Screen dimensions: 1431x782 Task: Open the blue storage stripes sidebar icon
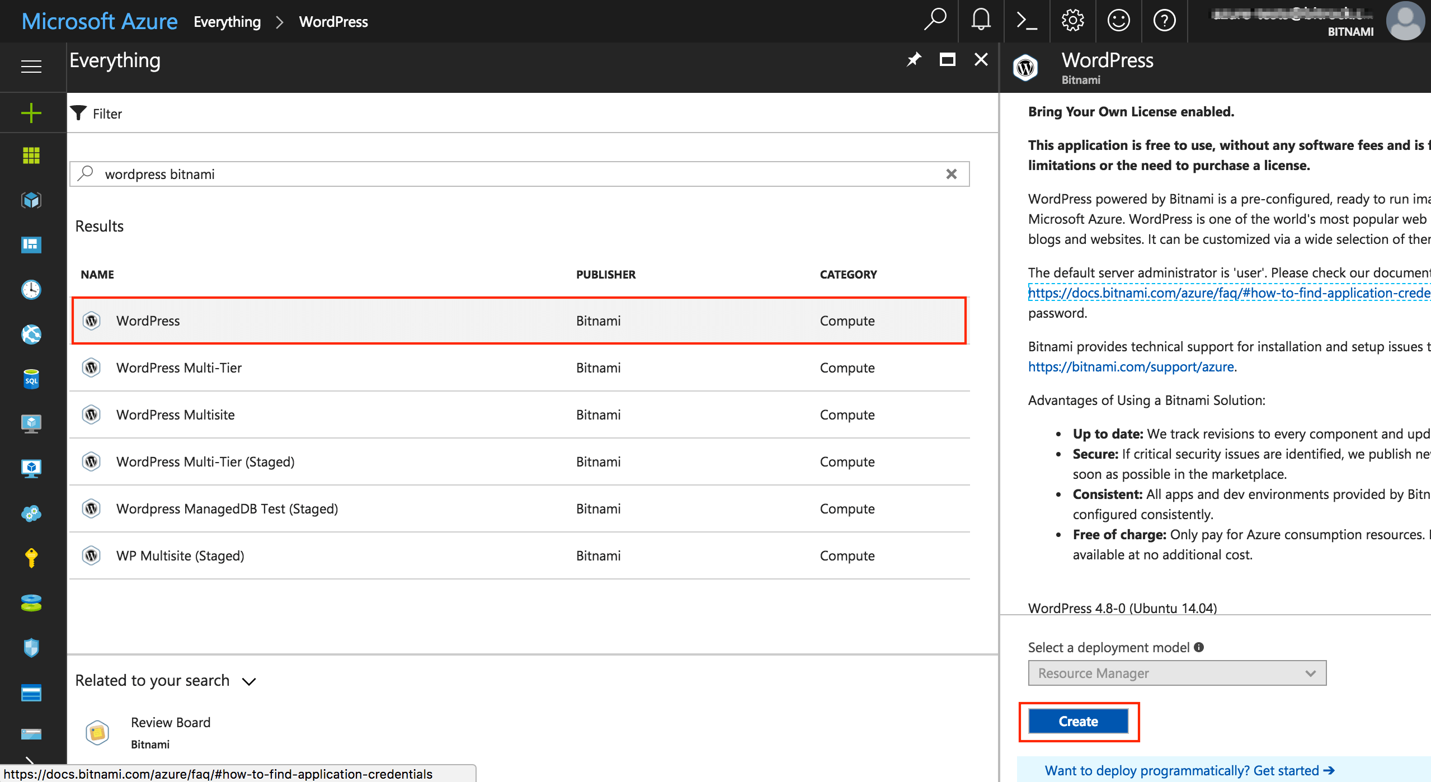click(31, 693)
